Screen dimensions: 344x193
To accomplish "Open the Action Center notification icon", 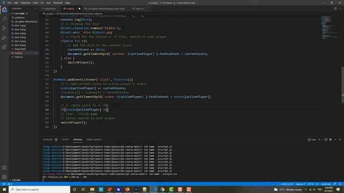I will (x=338, y=189).
